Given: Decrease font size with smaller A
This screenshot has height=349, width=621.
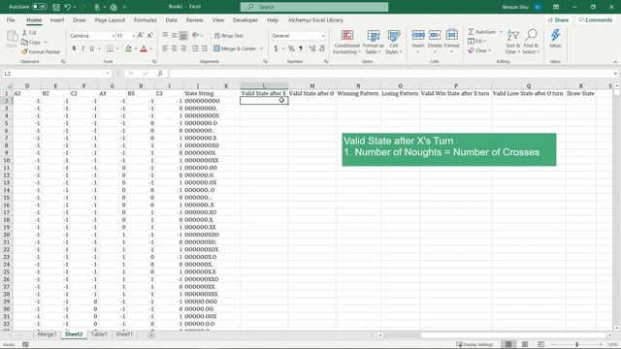Looking at the screenshot, I should click(150, 36).
